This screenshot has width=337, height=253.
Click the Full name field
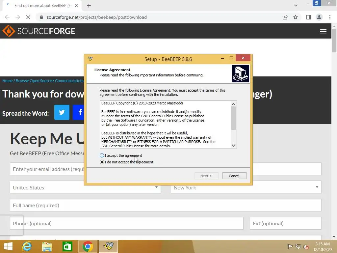166,205
